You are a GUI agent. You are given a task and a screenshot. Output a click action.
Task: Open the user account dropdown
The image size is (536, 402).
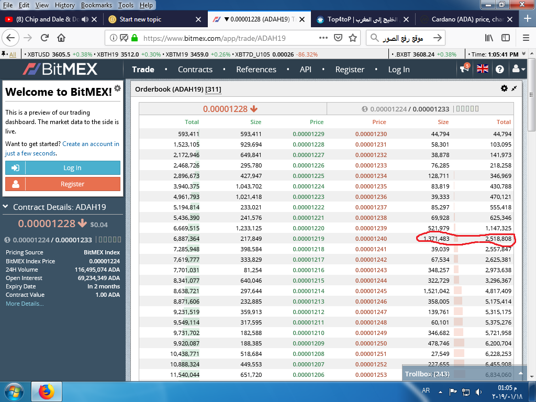(518, 69)
